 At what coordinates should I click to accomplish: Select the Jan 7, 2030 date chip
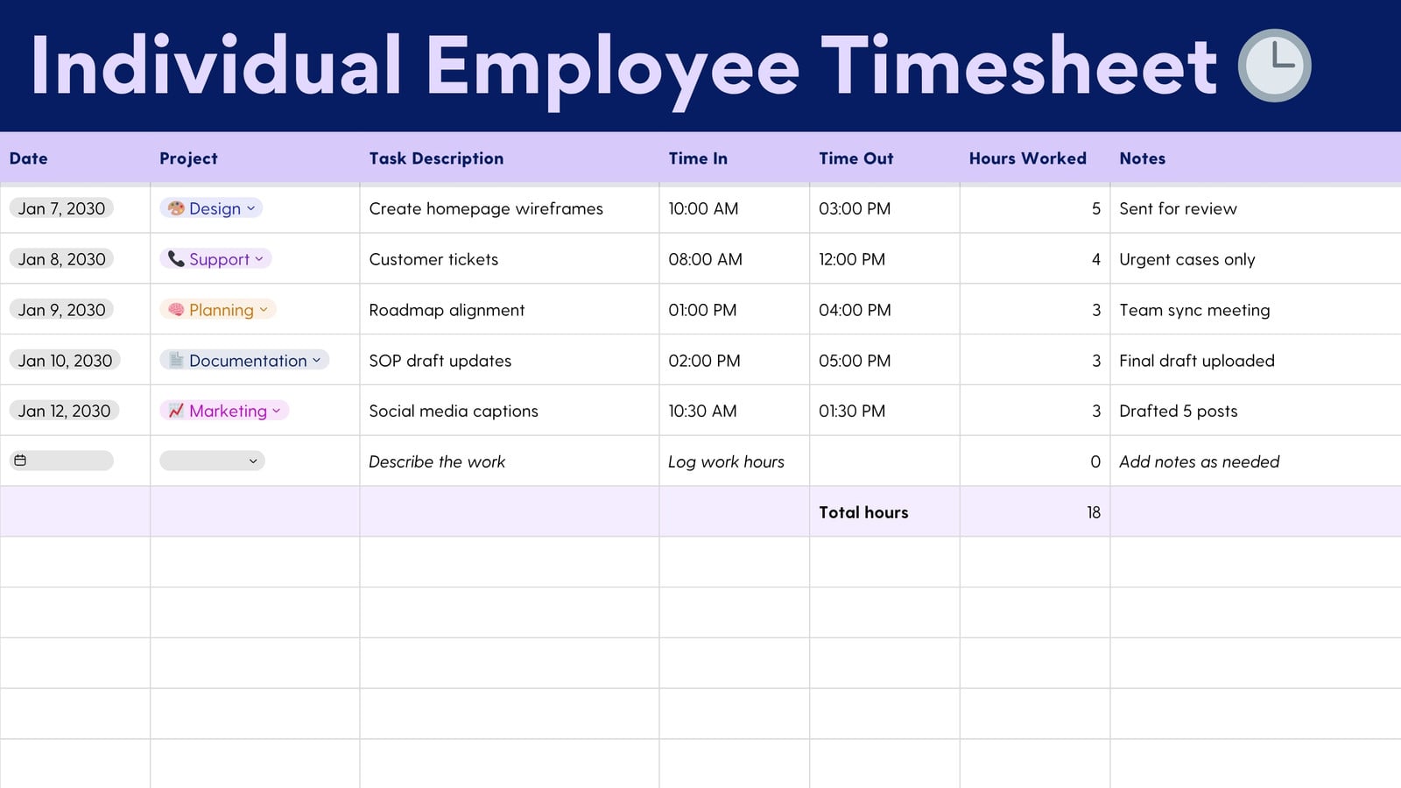click(61, 208)
